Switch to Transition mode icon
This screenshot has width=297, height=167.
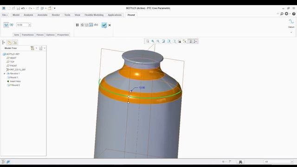pos(12,25)
